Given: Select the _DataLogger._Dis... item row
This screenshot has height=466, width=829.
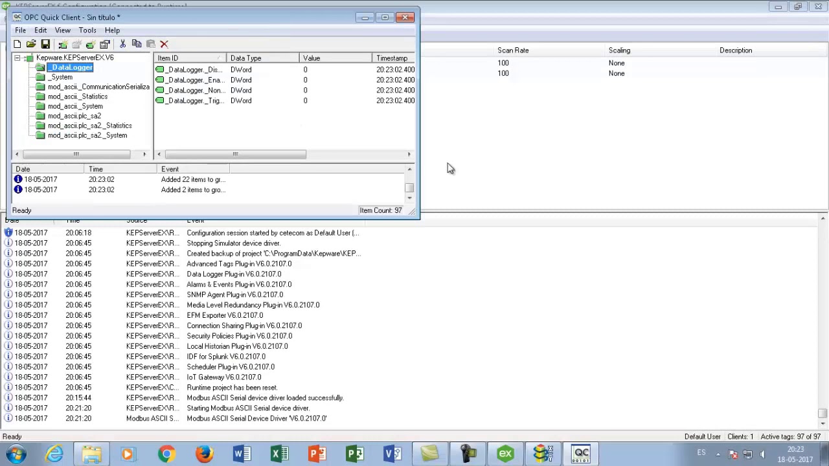Looking at the screenshot, I should click(x=285, y=69).
